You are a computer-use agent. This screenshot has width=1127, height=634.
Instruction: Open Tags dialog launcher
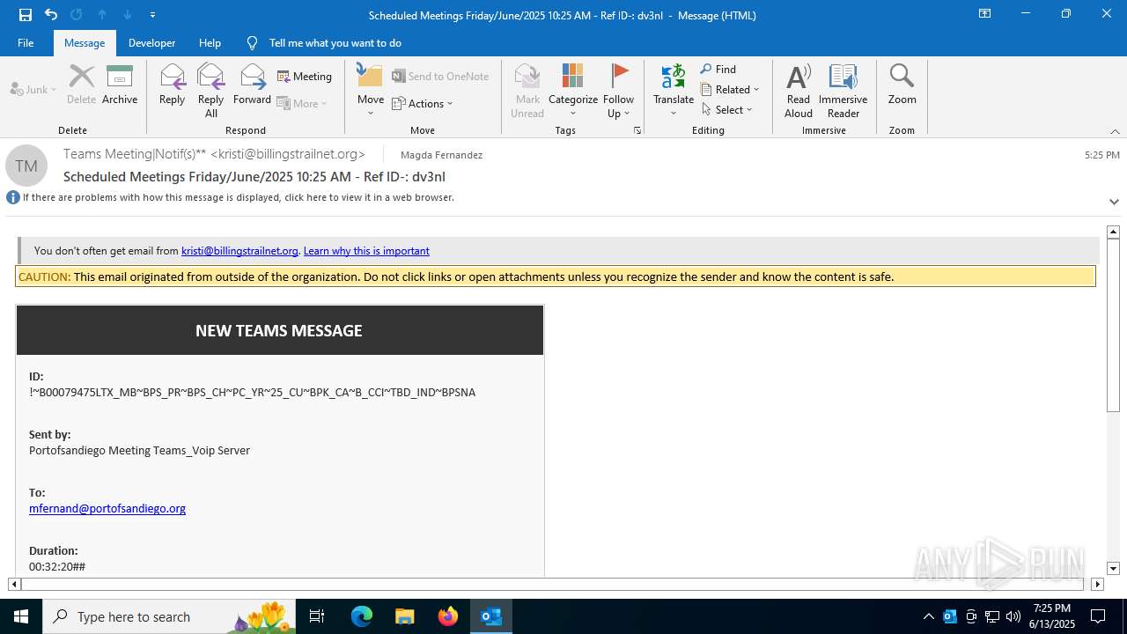[x=637, y=130]
